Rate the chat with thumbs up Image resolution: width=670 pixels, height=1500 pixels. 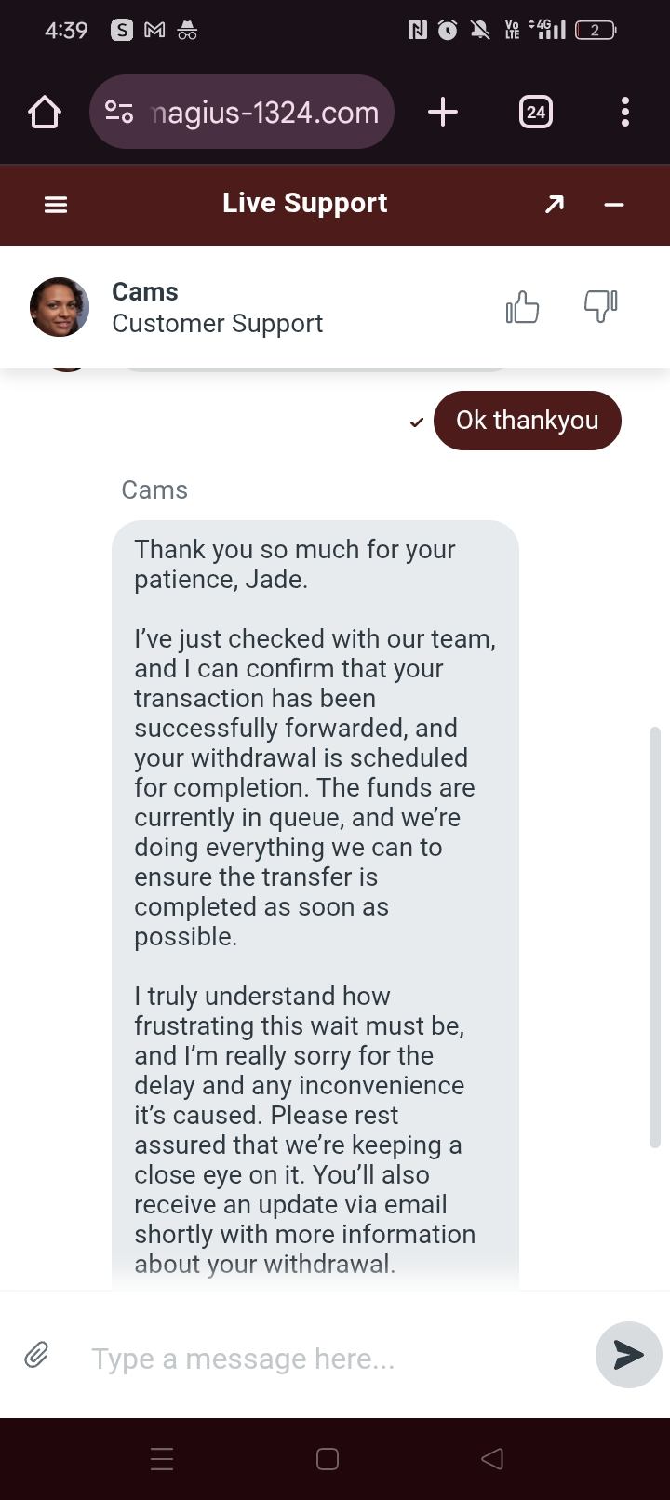[x=522, y=307]
